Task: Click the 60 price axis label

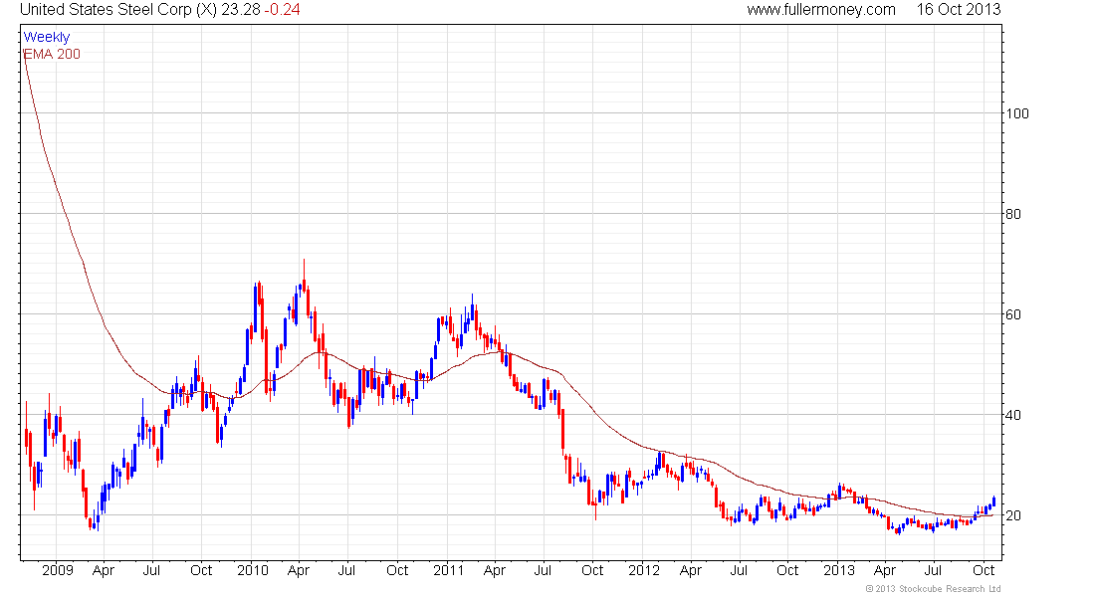Action: point(1012,314)
